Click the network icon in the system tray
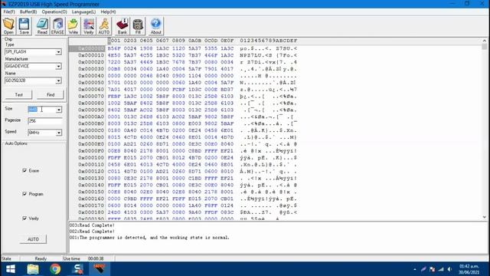 [441, 269]
